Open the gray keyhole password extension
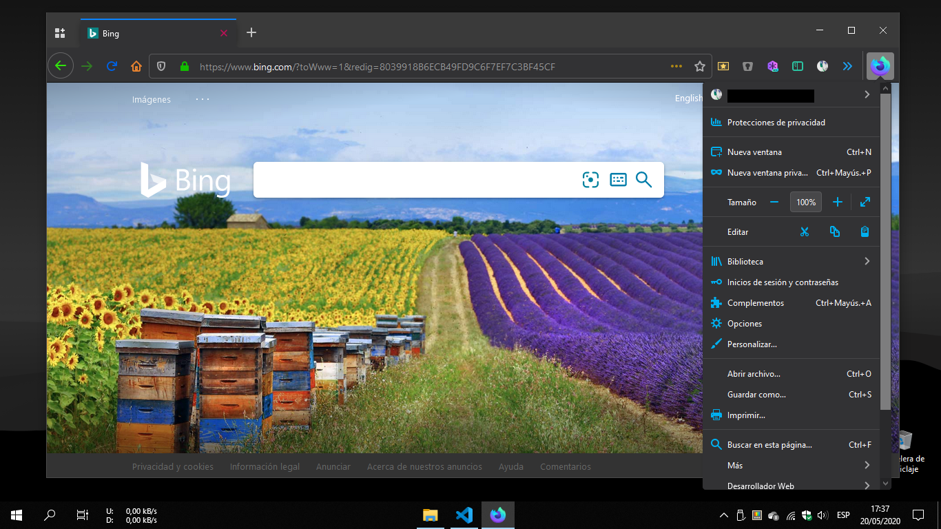Viewport: 941px width, 529px height. [748, 66]
